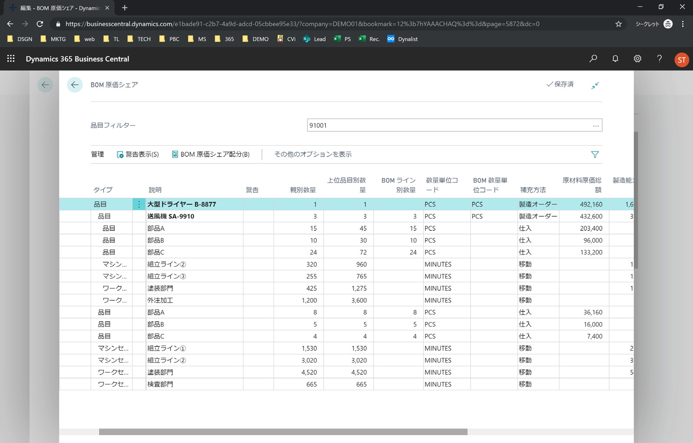
Task: Click the help question mark icon
Action: (659, 58)
